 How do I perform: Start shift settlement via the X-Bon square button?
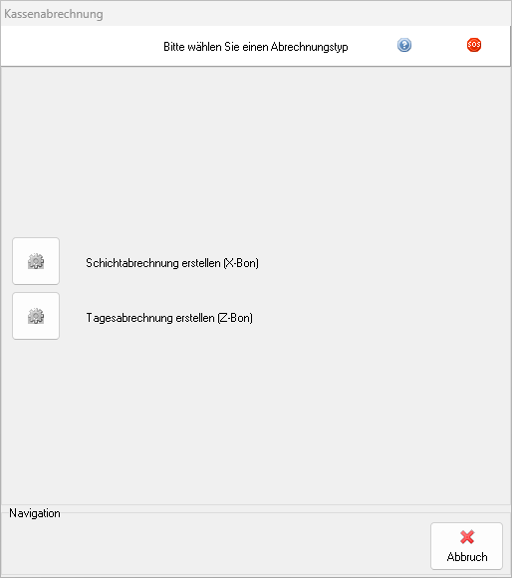pyautogui.click(x=36, y=261)
